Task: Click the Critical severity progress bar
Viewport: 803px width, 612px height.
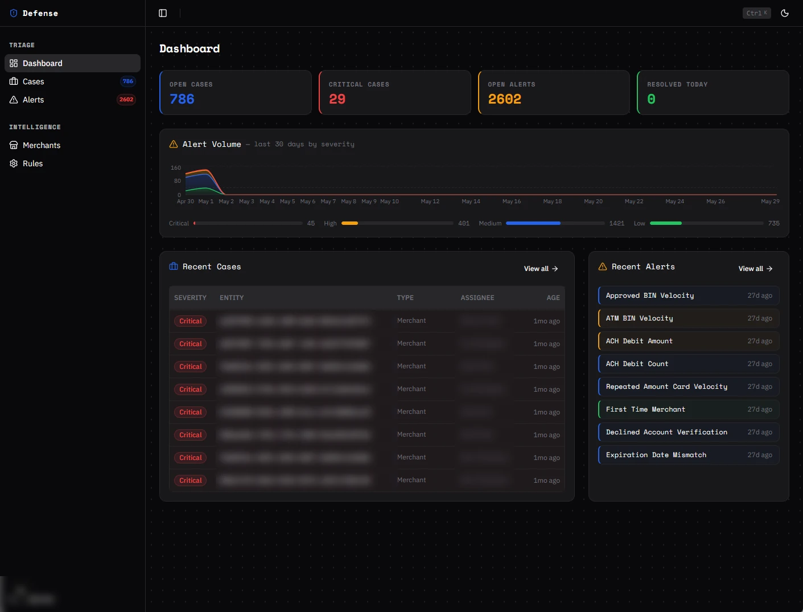Action: coord(248,223)
